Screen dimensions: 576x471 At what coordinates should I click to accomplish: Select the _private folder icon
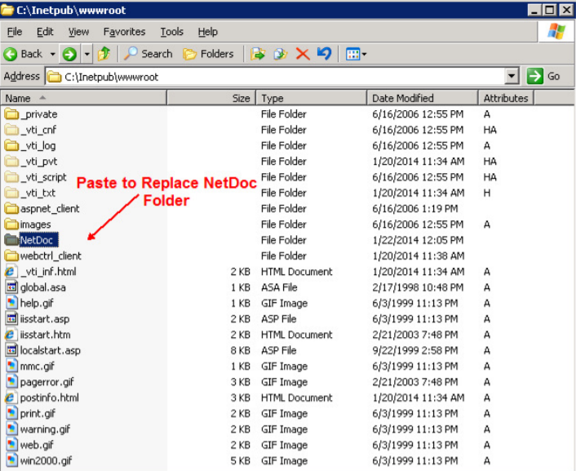(x=11, y=114)
